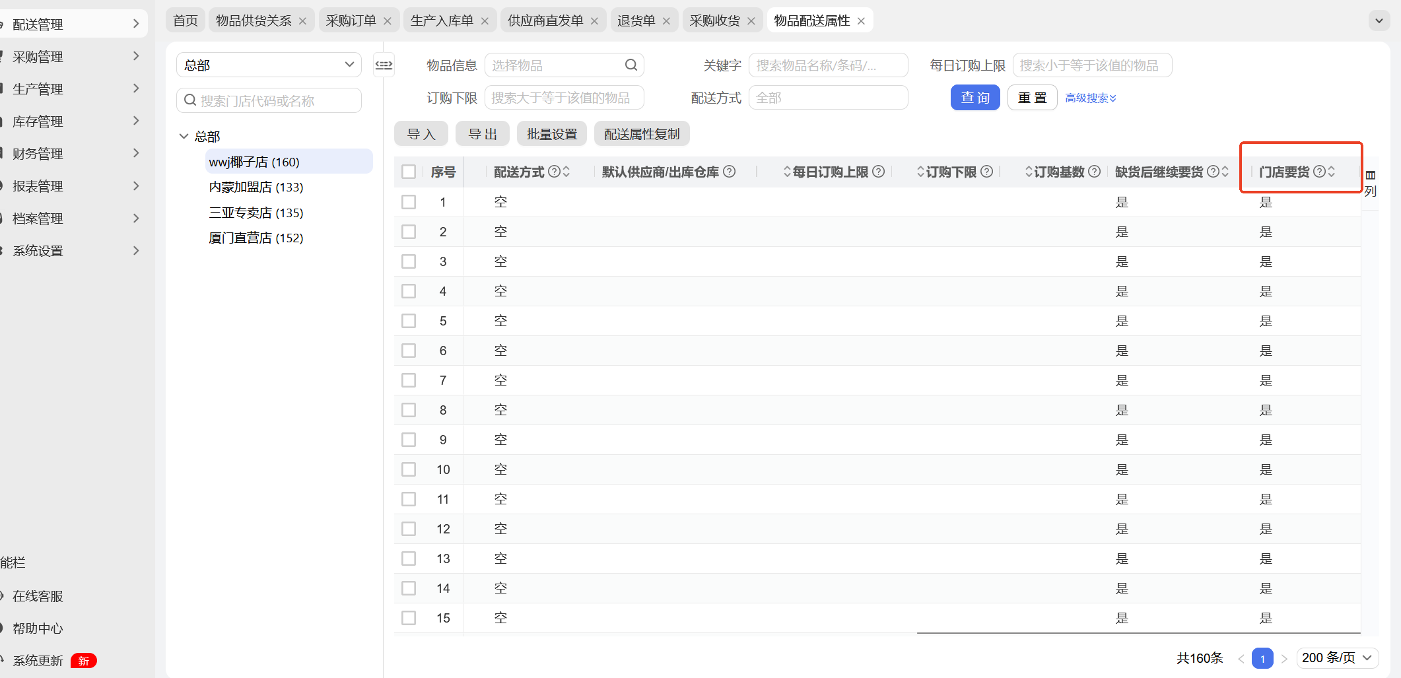1401x678 pixels.
Task: Close the 物品供货关系 tab
Action: tap(302, 21)
